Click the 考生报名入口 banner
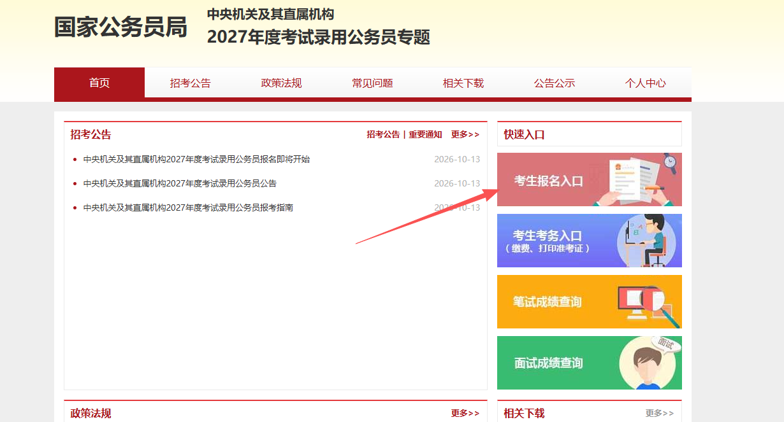The width and height of the screenshot is (784, 422). pyautogui.click(x=590, y=179)
